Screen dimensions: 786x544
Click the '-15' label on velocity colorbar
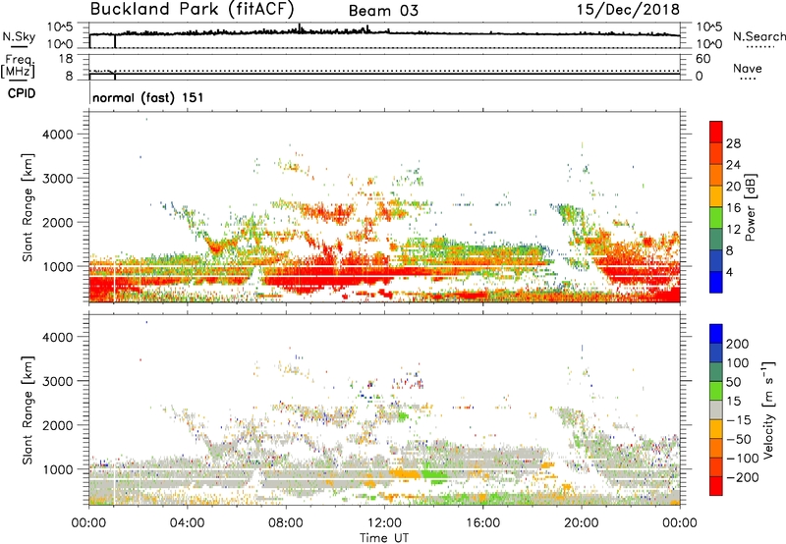pos(740,420)
